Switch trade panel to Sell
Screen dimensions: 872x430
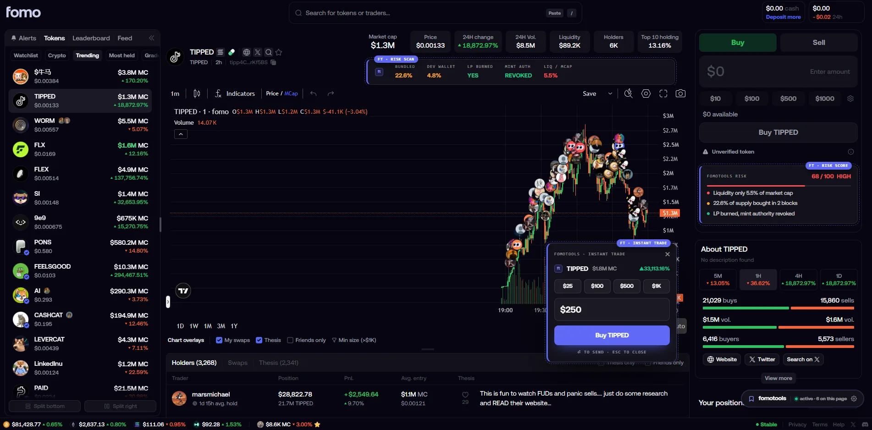(x=819, y=43)
